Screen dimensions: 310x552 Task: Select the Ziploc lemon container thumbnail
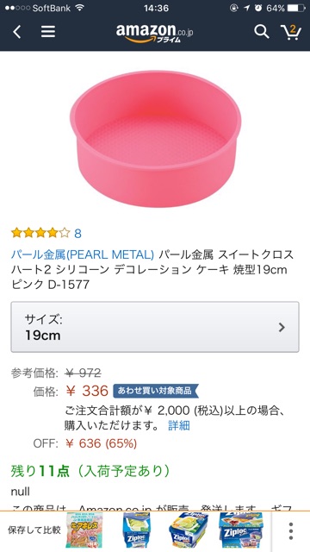(187, 530)
